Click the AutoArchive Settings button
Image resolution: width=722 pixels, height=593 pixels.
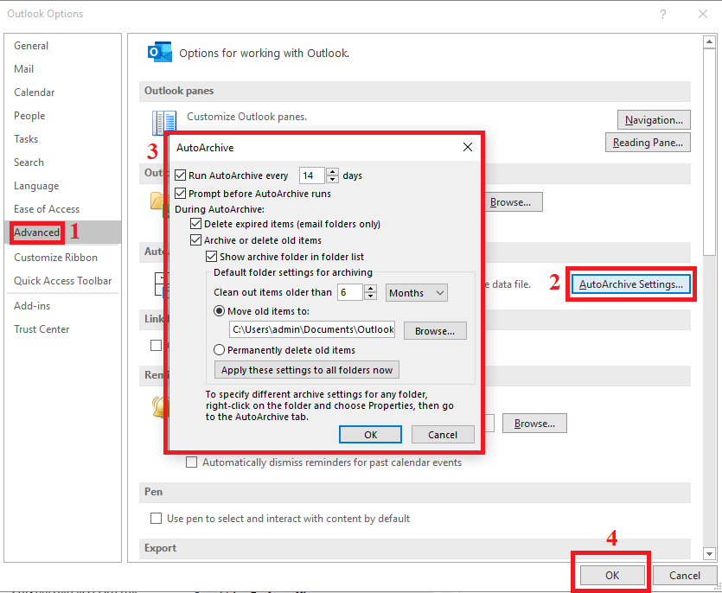(631, 284)
